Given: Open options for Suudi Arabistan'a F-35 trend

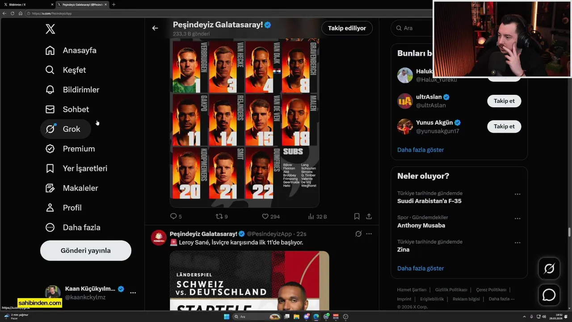Looking at the screenshot, I should point(517,195).
